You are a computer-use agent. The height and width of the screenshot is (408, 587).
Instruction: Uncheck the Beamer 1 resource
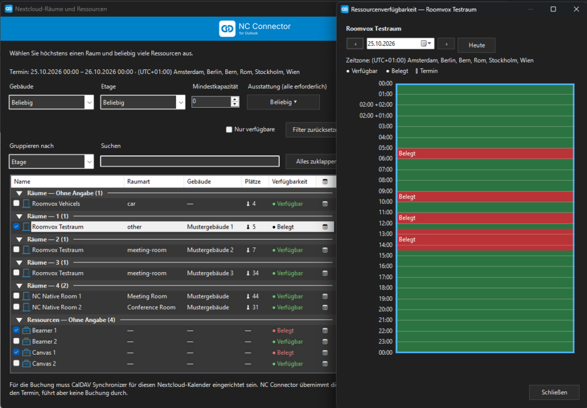(x=16, y=330)
